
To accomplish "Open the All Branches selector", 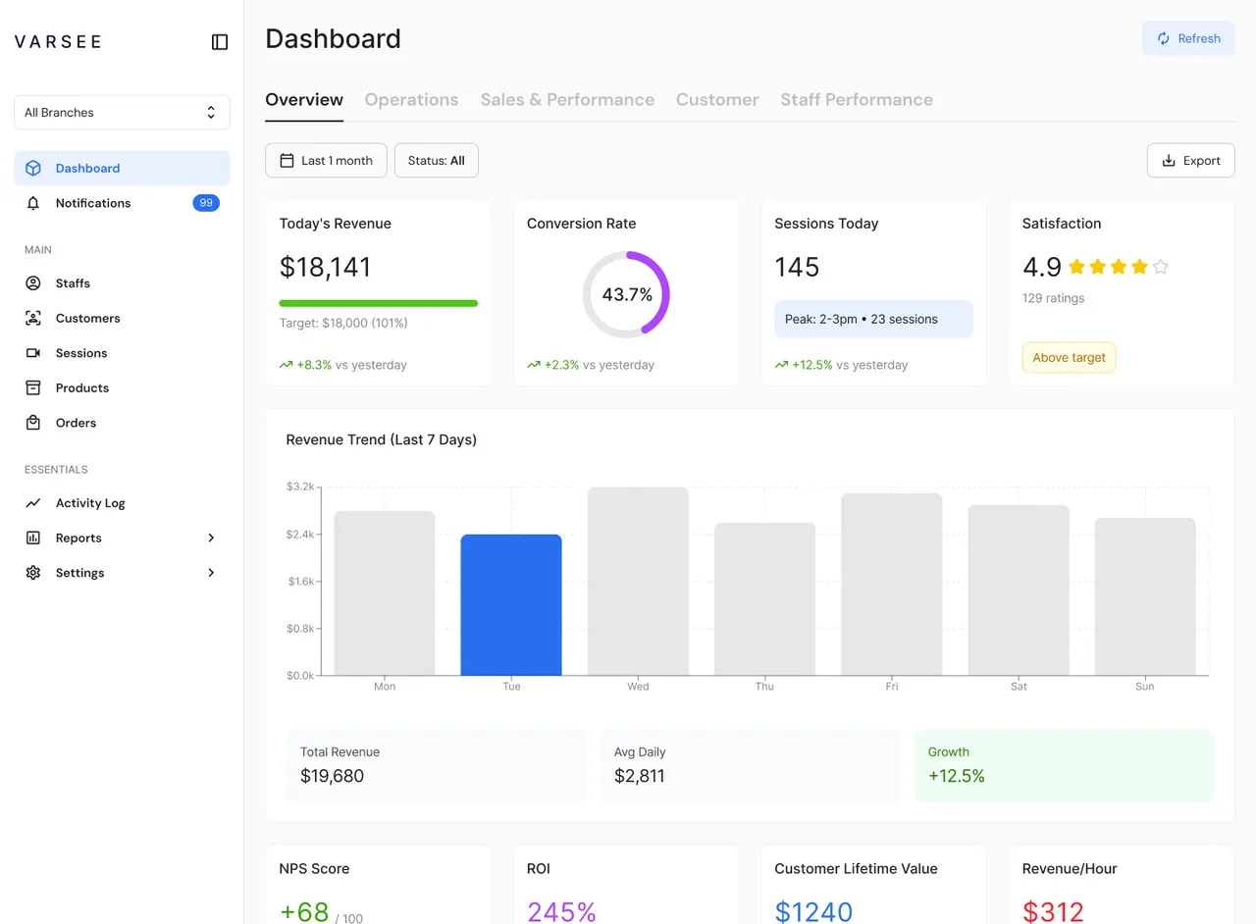I will point(122,112).
